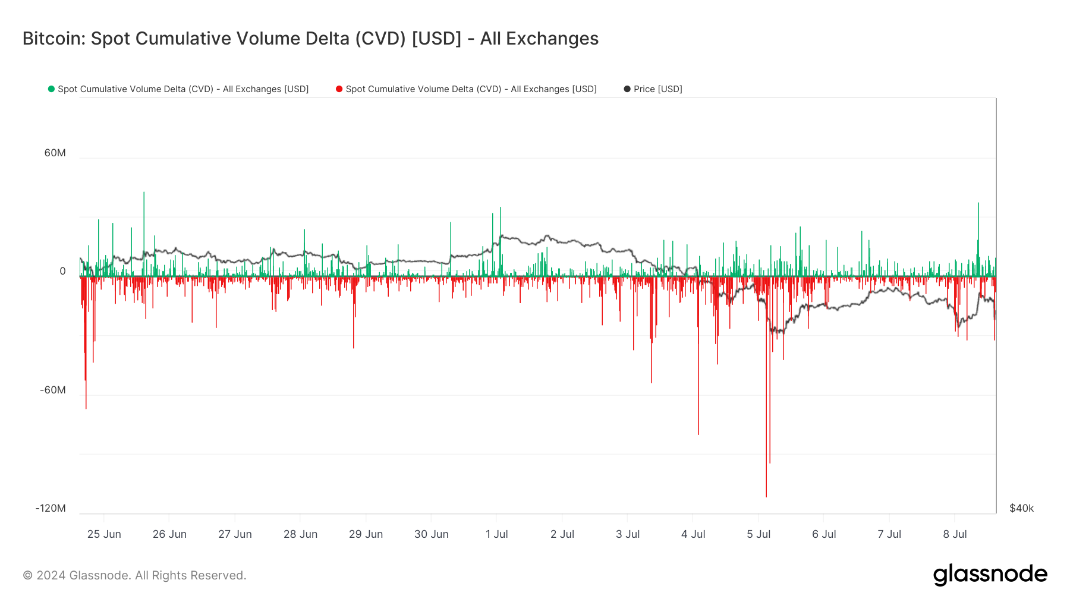Screen dimensions: 1070x602
Task: Click the 6 Jul date label
Action: [824, 534]
